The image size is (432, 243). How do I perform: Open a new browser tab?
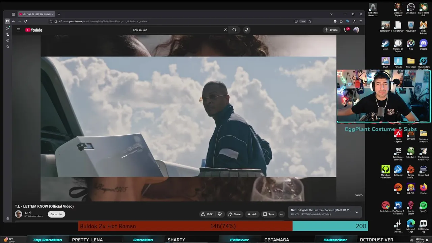[59, 14]
